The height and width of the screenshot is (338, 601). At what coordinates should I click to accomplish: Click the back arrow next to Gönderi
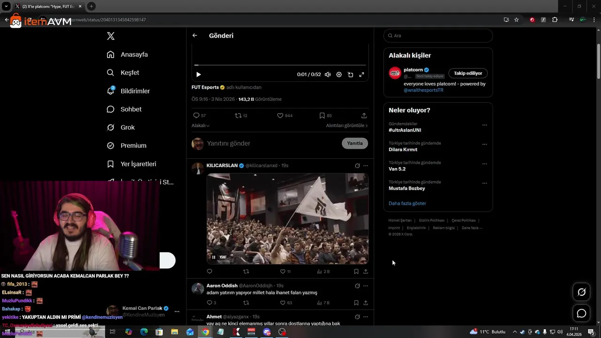click(x=195, y=36)
